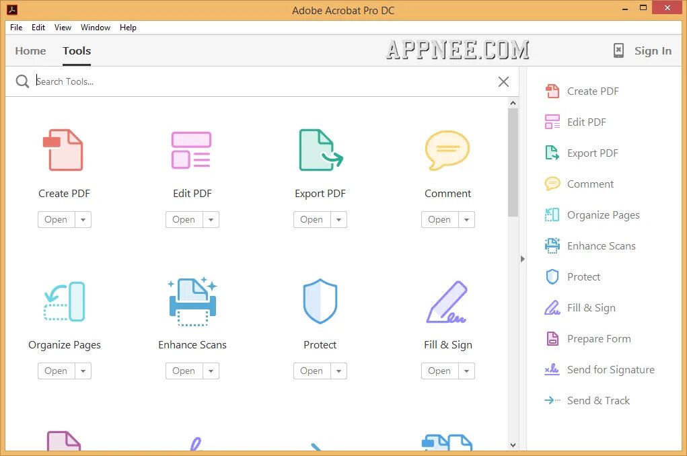Screen dimensions: 687x456
Task: Click the Send & Track arrow icon in sidebar
Action: click(552, 400)
